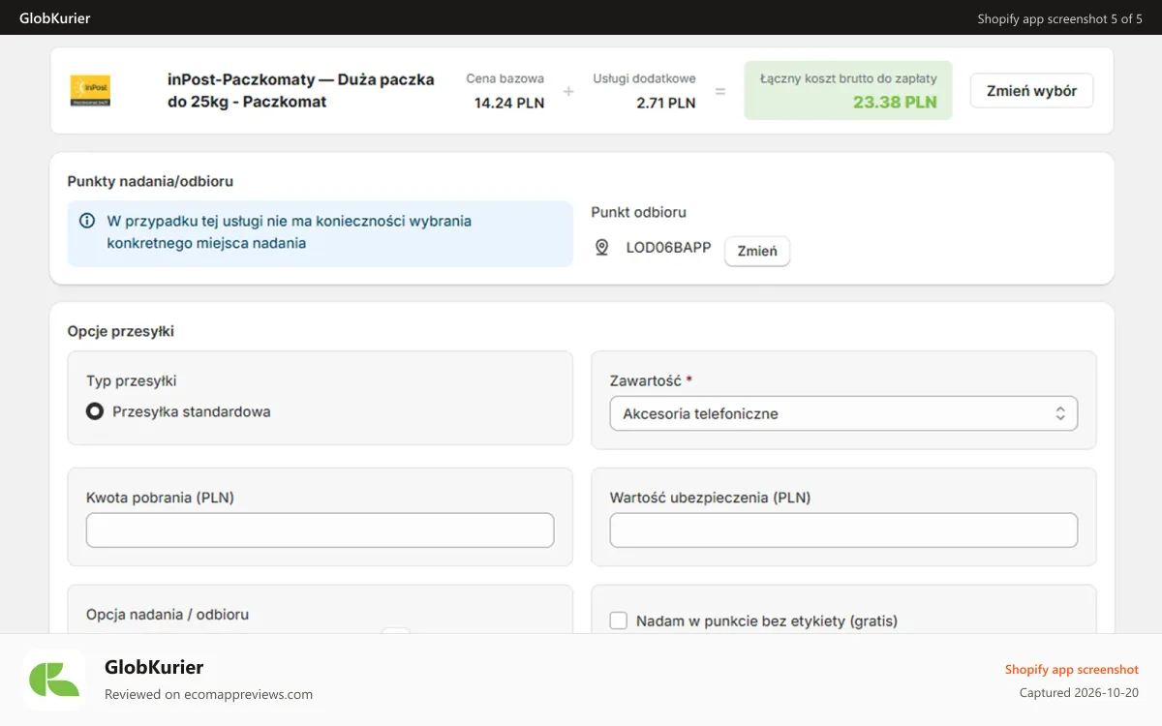The width and height of the screenshot is (1162, 726).
Task: Click the Kwota pobrania input field
Action: click(x=321, y=530)
